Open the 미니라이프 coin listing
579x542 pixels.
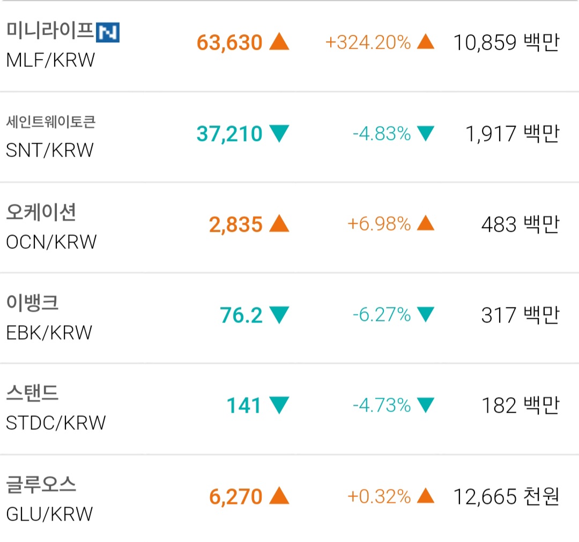50,31
